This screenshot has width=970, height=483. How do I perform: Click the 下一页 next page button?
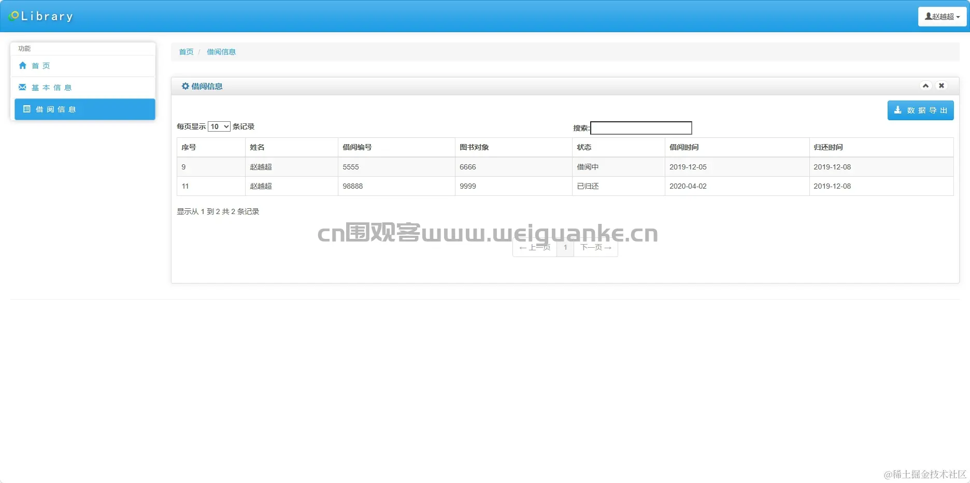pos(596,248)
